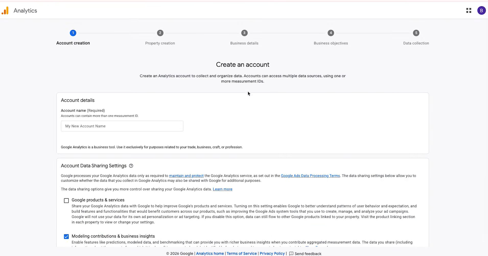
Task: Click the Google products & services label
Action: (98, 200)
